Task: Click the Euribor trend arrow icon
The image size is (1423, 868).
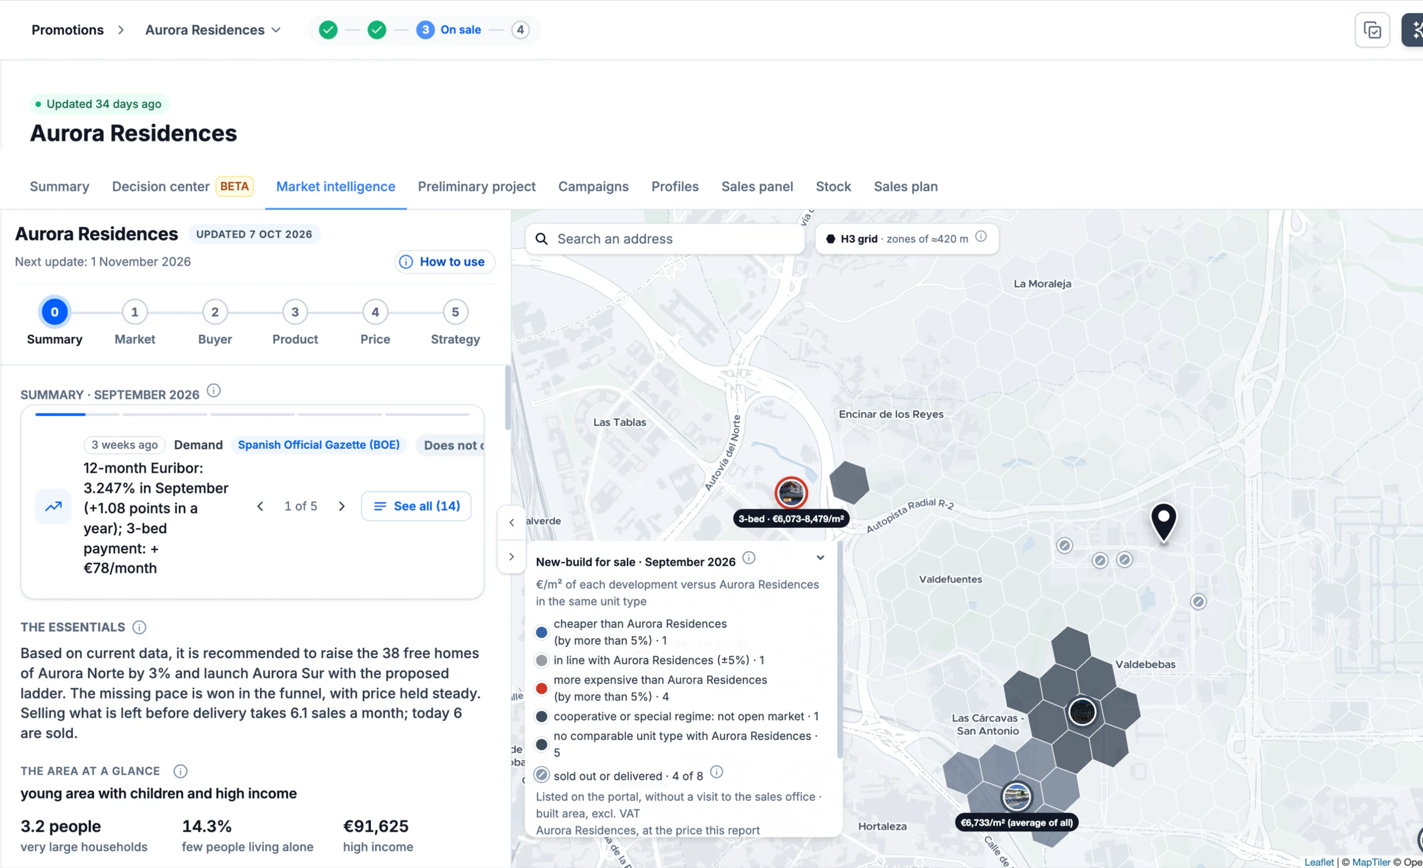Action: (x=53, y=507)
